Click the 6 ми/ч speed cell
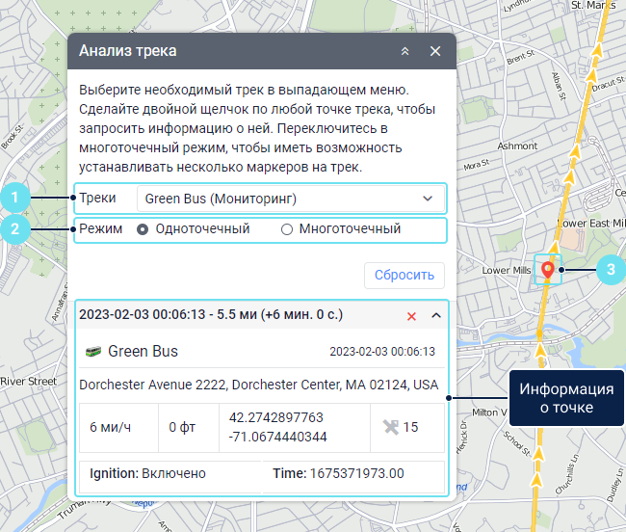Image resolution: width=626 pixels, height=532 pixels. 119,428
